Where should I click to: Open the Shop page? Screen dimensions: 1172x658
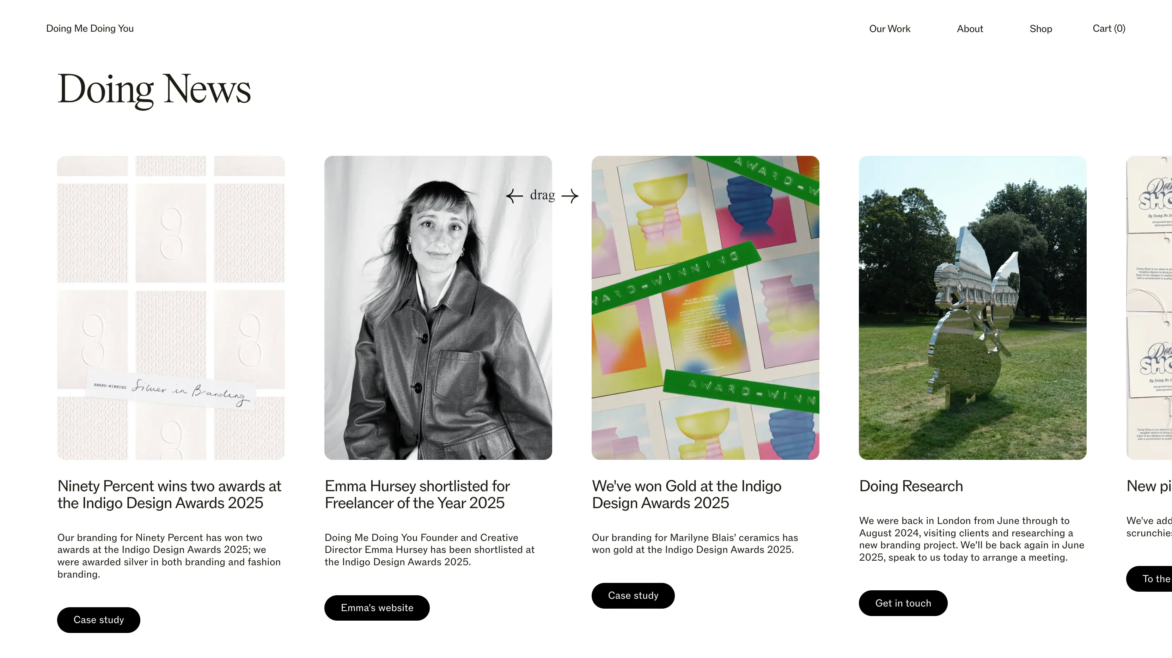[x=1040, y=29]
